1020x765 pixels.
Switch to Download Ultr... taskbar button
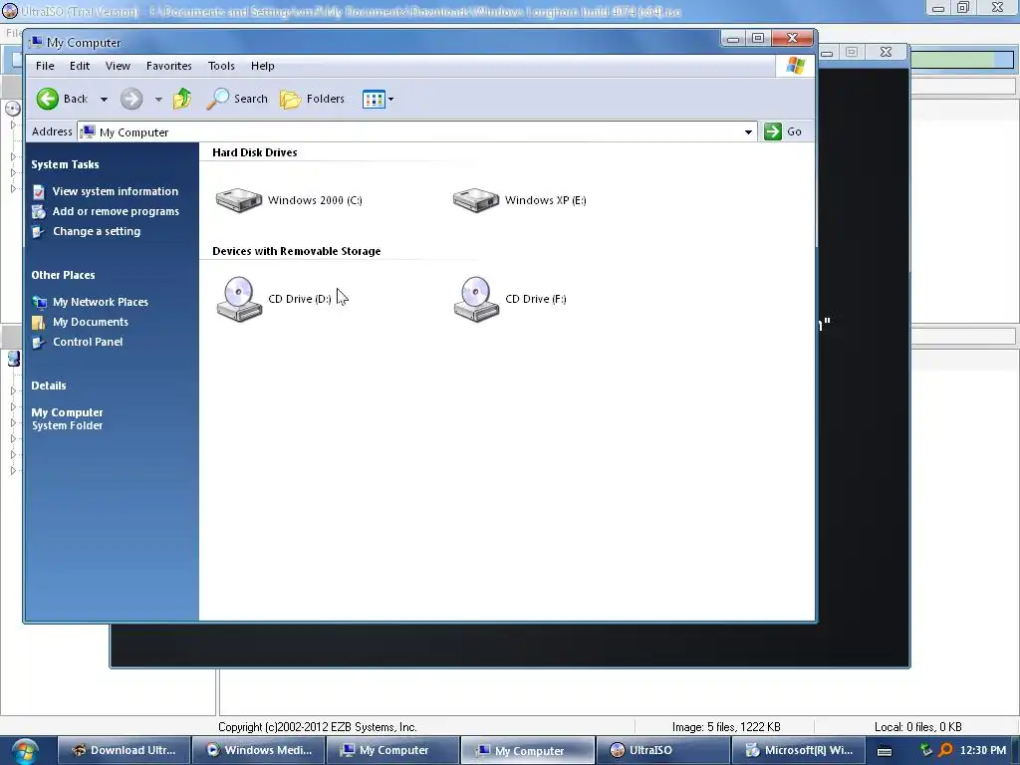(x=125, y=750)
